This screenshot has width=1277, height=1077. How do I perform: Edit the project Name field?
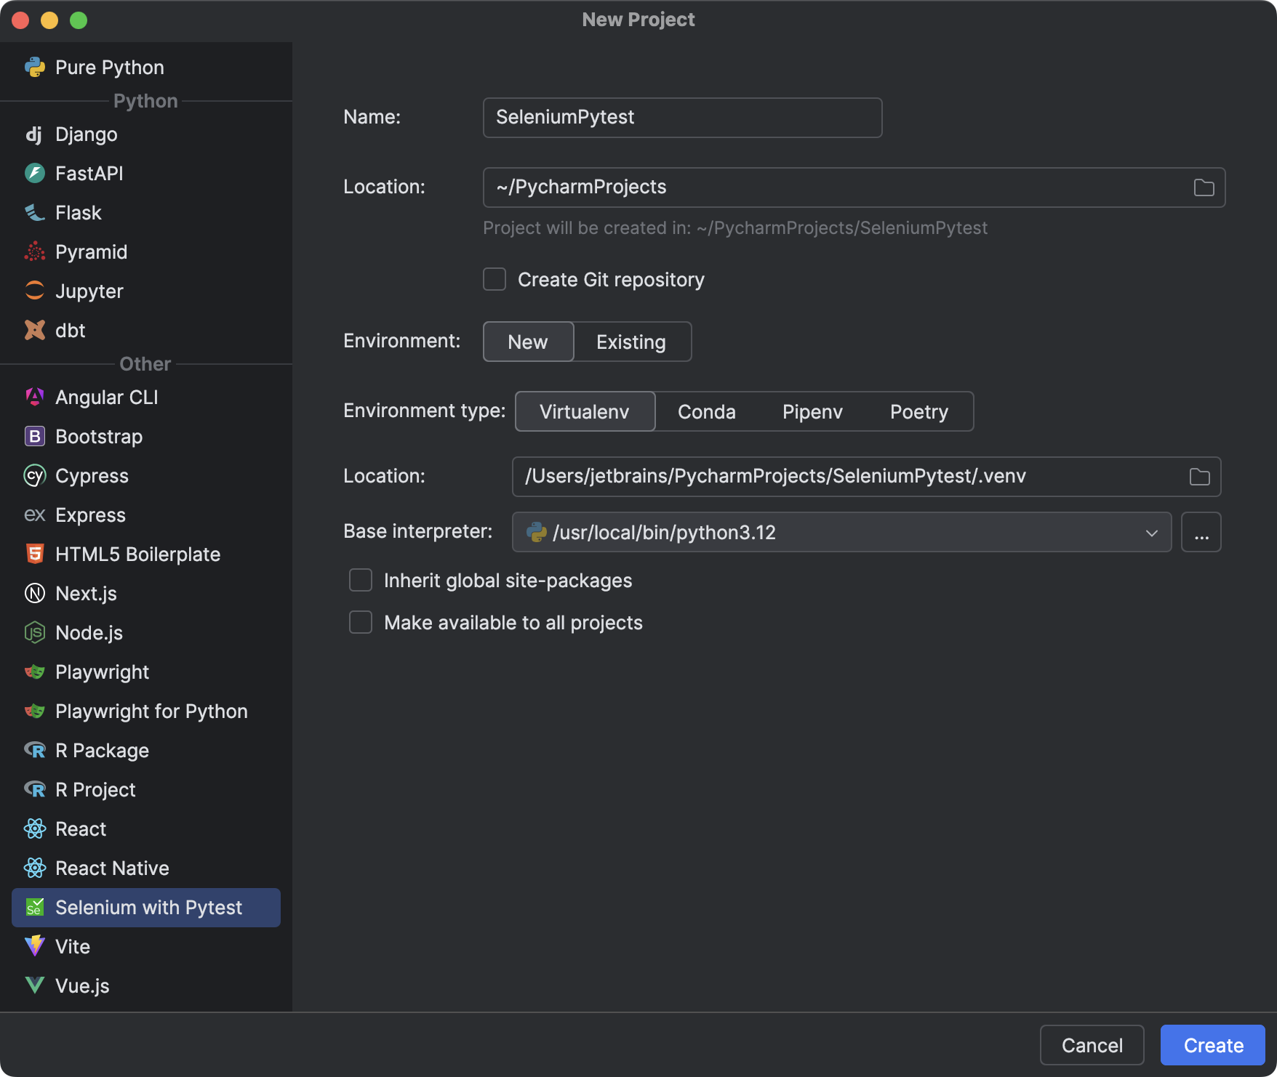(682, 117)
